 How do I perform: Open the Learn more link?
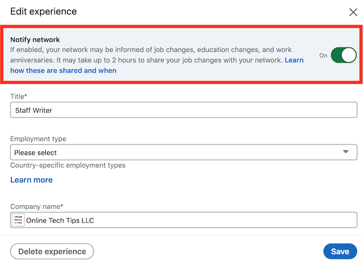(31, 180)
